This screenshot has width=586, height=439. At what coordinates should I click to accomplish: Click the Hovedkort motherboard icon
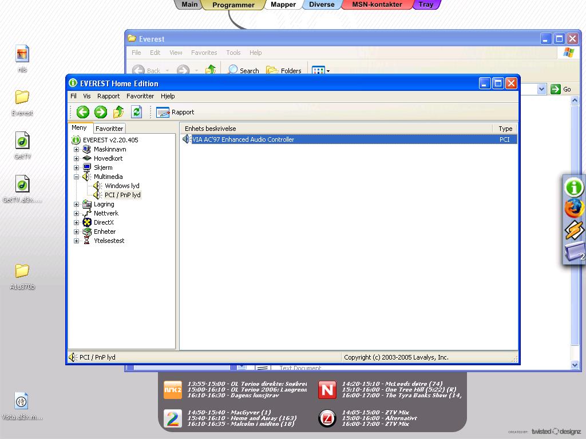(87, 158)
